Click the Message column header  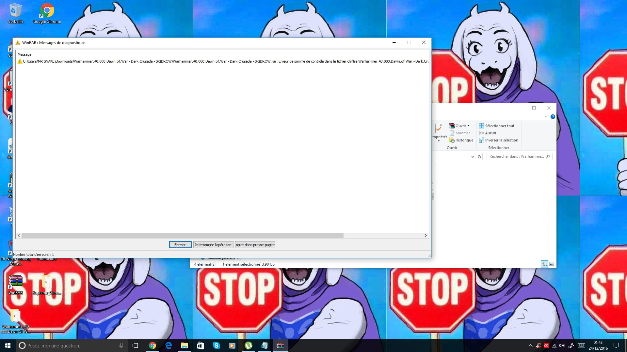[x=24, y=54]
